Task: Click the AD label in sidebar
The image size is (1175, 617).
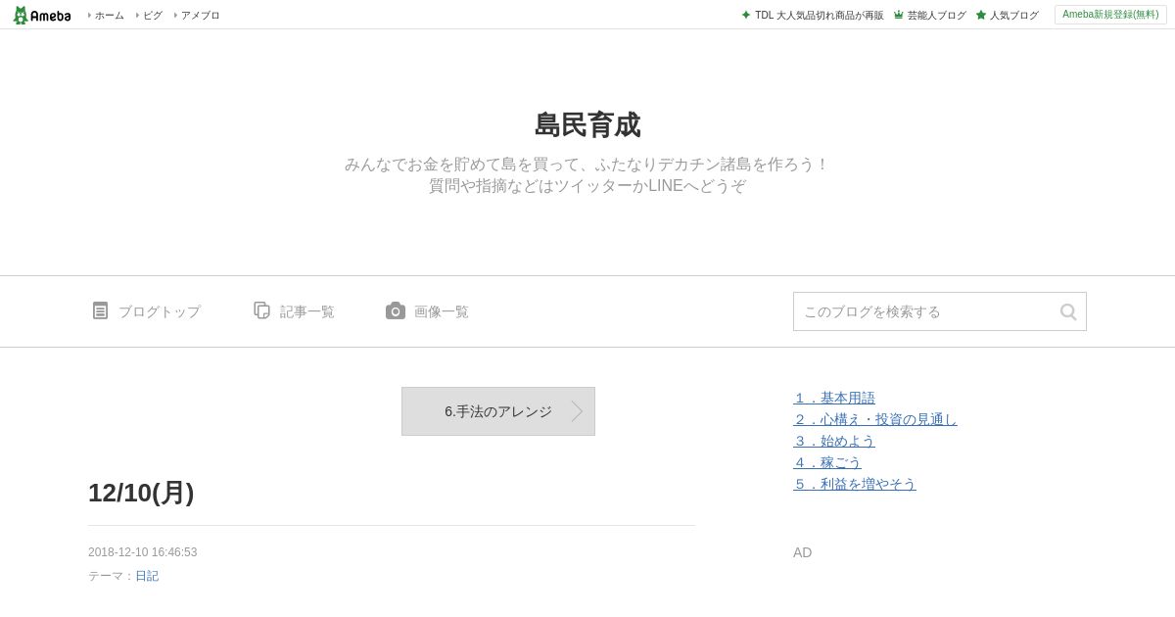Action: (802, 552)
